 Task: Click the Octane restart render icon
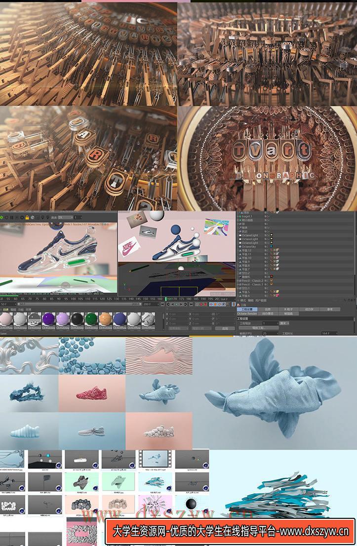pos(6,217)
